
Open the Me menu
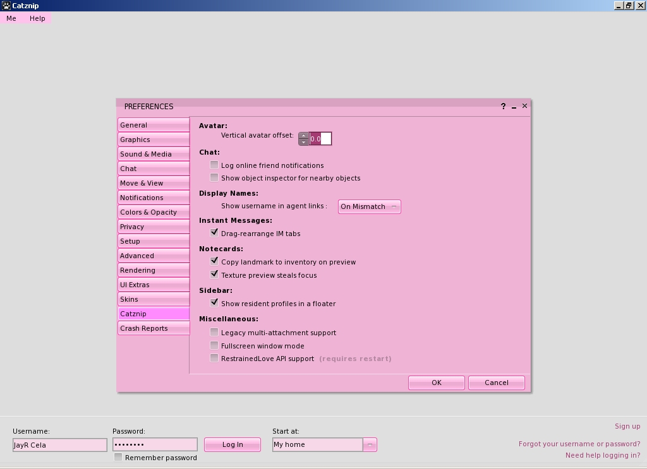pos(11,18)
